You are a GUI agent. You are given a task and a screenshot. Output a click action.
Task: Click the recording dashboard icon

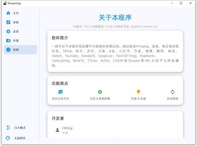[8, 22]
